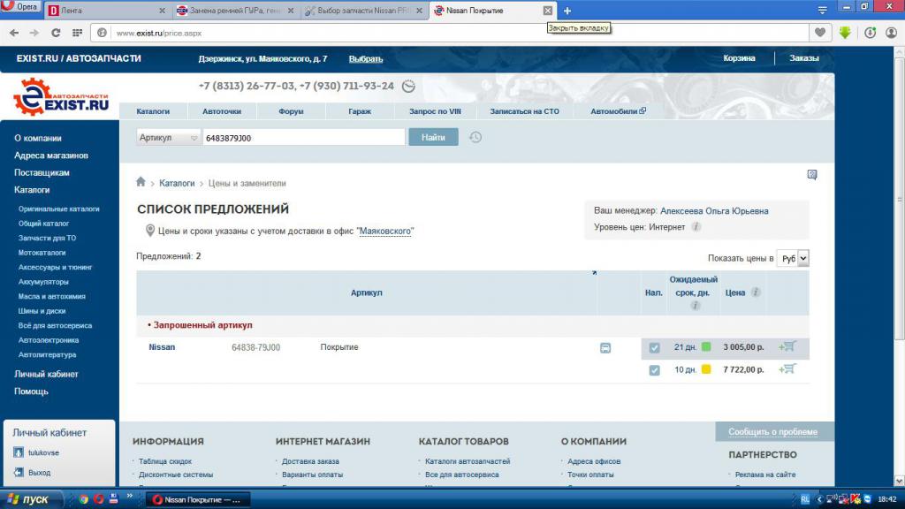905x509 pixels.
Task: Open manager Алексеева Ольга Юрьевна link
Action: click(x=714, y=210)
